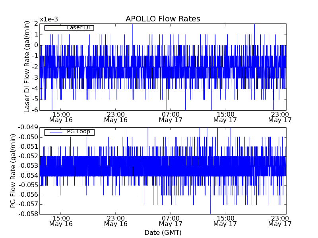Click the Date (GMT) x-axis label
This screenshot has width=318, height=238.
click(163, 232)
